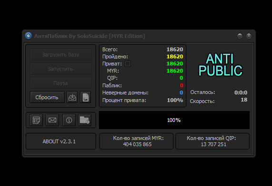Click the 100% progress bar
272x186 pixels.
[x=174, y=120]
